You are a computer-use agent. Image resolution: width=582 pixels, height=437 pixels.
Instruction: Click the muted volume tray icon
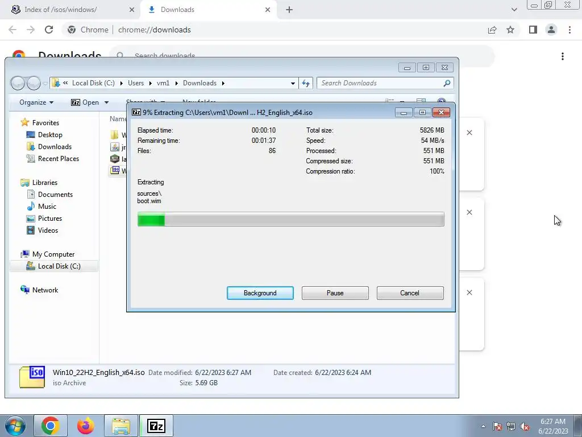coord(525,426)
